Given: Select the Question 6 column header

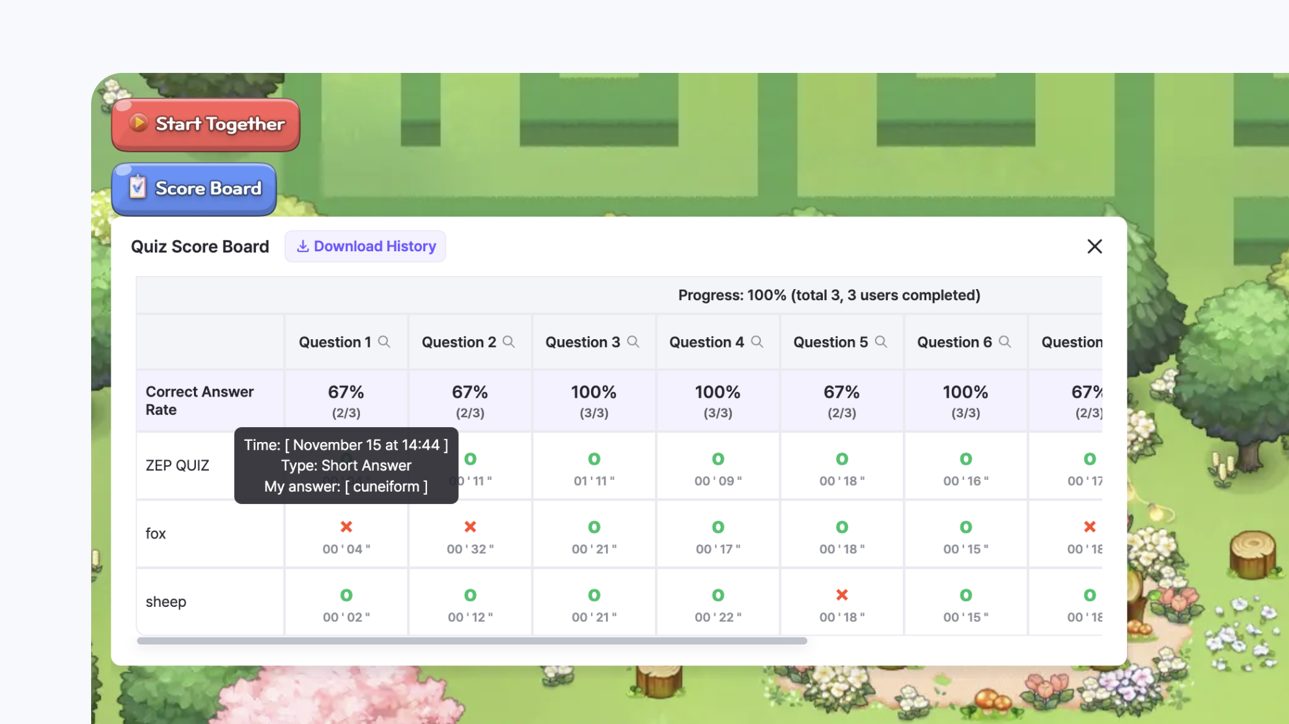Looking at the screenshot, I should (954, 342).
